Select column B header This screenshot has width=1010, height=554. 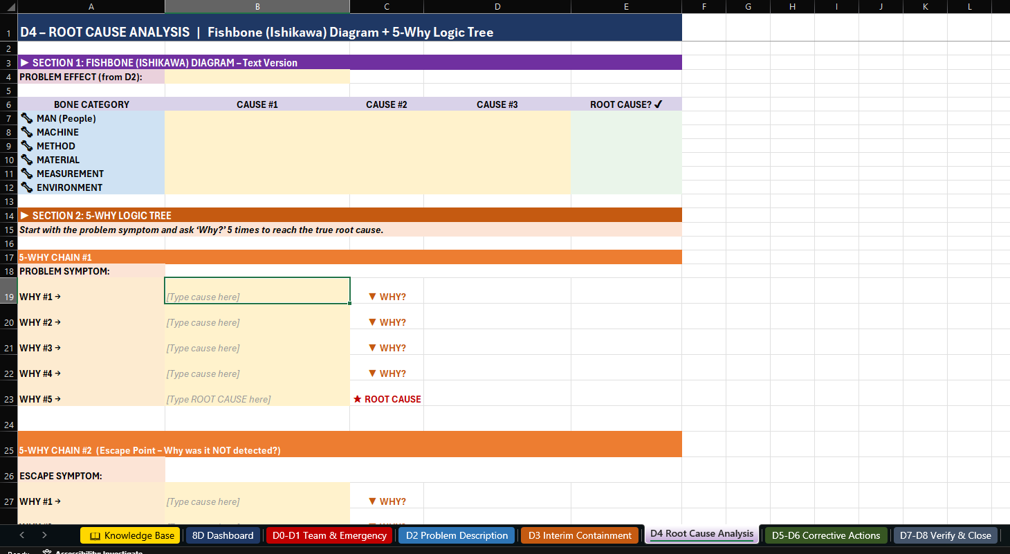[257, 6]
